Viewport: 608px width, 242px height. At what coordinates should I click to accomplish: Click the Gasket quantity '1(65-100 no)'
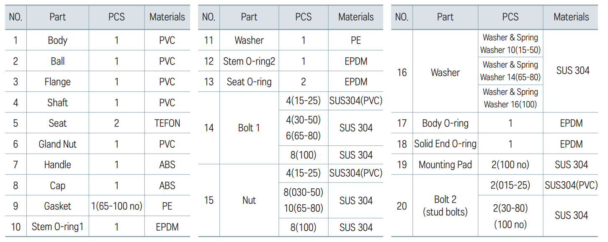(x=116, y=206)
